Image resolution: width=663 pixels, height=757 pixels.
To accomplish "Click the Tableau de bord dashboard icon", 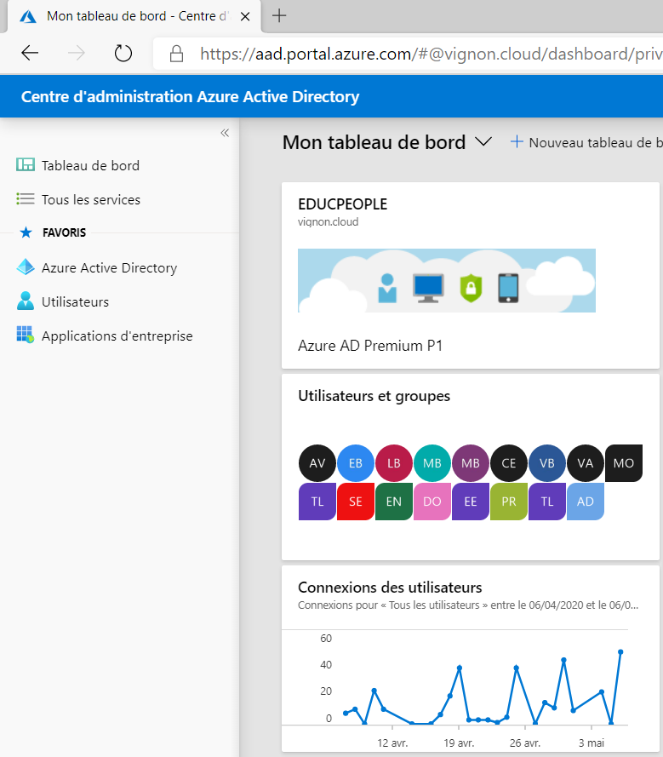I will point(26,164).
